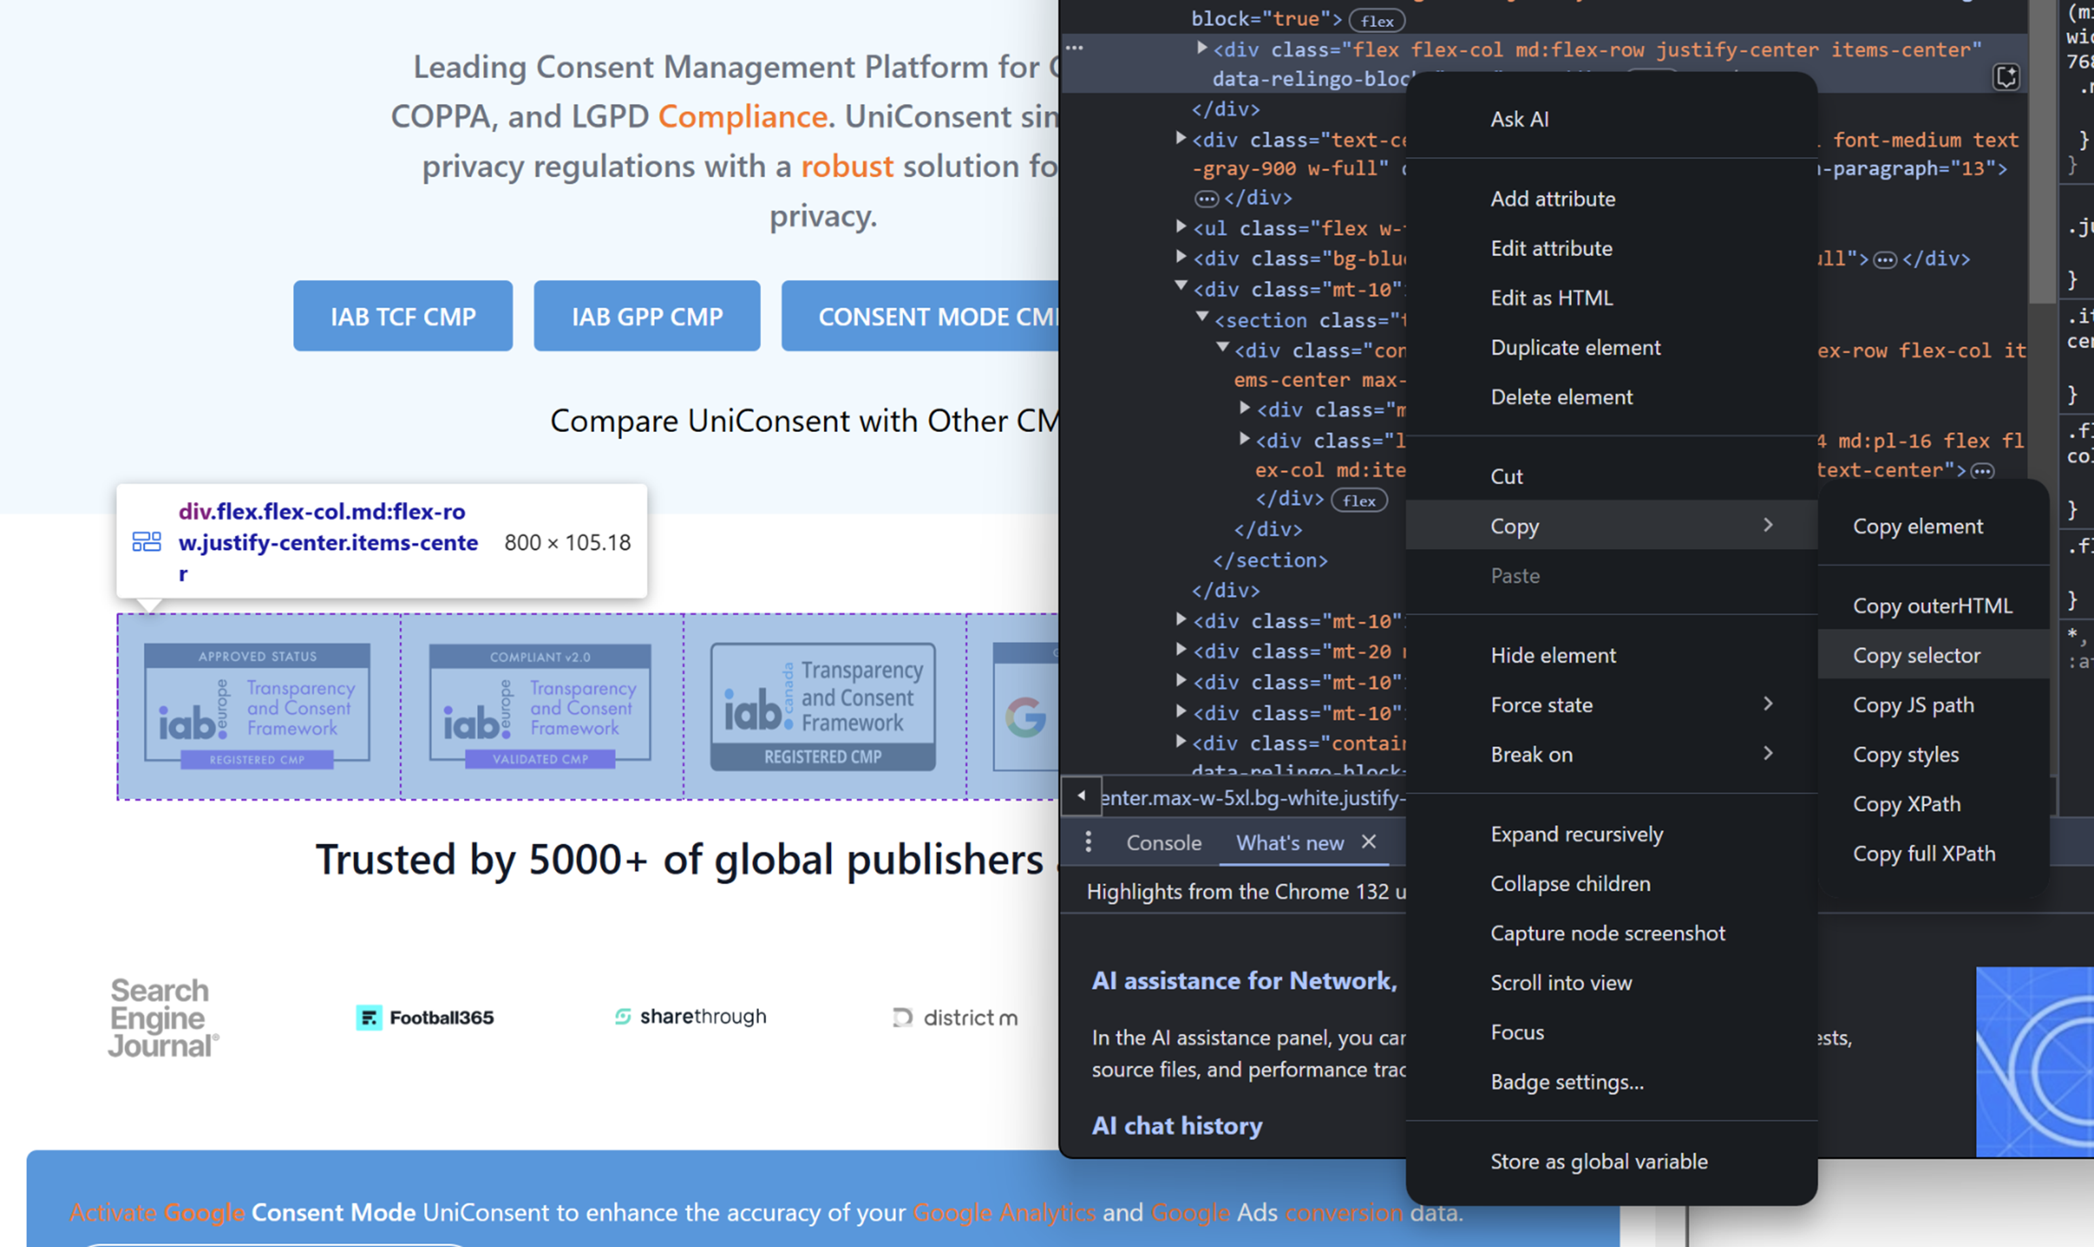Image resolution: width=2094 pixels, height=1247 pixels.
Task: Switch to the Console drawer tab
Action: tap(1163, 843)
